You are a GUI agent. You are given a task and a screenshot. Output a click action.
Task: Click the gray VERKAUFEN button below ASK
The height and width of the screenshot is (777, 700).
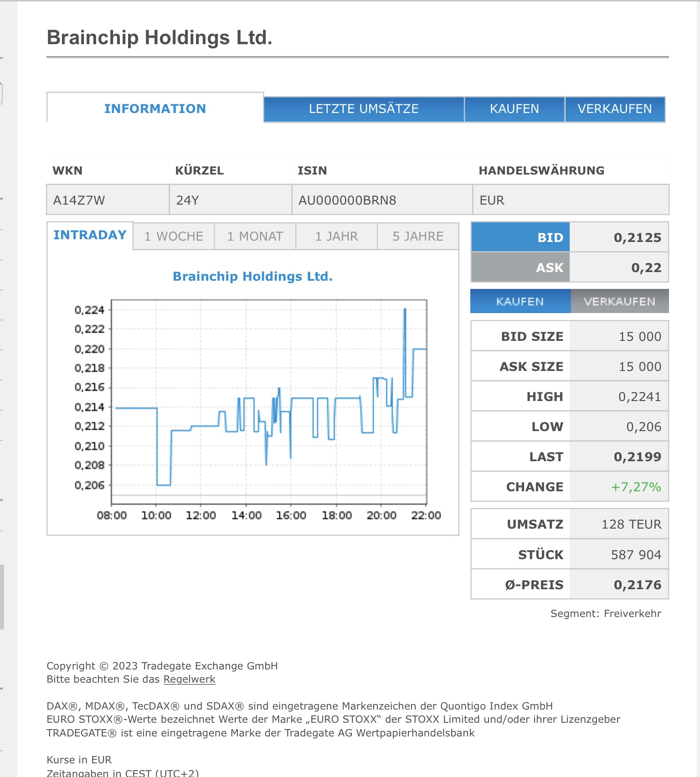(620, 301)
